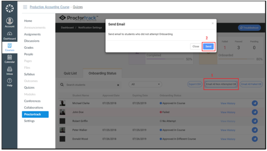Click Email All Non Attempted OB
Screen dimensions: 267x151
[221, 84]
